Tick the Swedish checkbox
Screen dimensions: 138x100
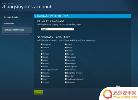(66, 76)
